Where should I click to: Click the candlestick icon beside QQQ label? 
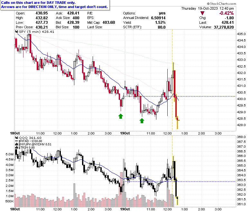(x=17, y=138)
